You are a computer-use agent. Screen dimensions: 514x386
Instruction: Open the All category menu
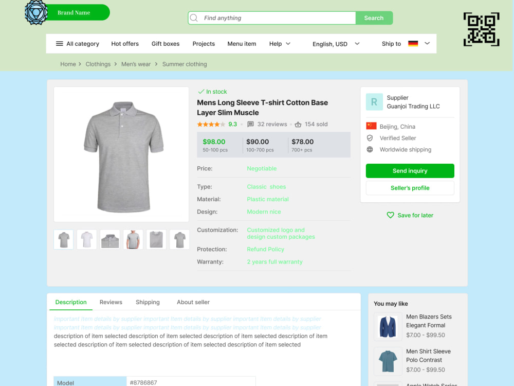[78, 44]
